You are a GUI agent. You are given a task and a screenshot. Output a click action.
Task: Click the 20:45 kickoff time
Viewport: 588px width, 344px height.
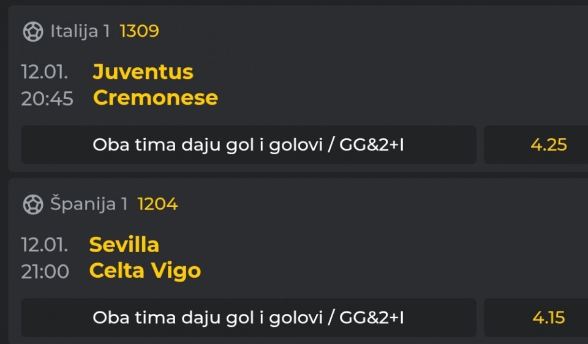tap(47, 99)
